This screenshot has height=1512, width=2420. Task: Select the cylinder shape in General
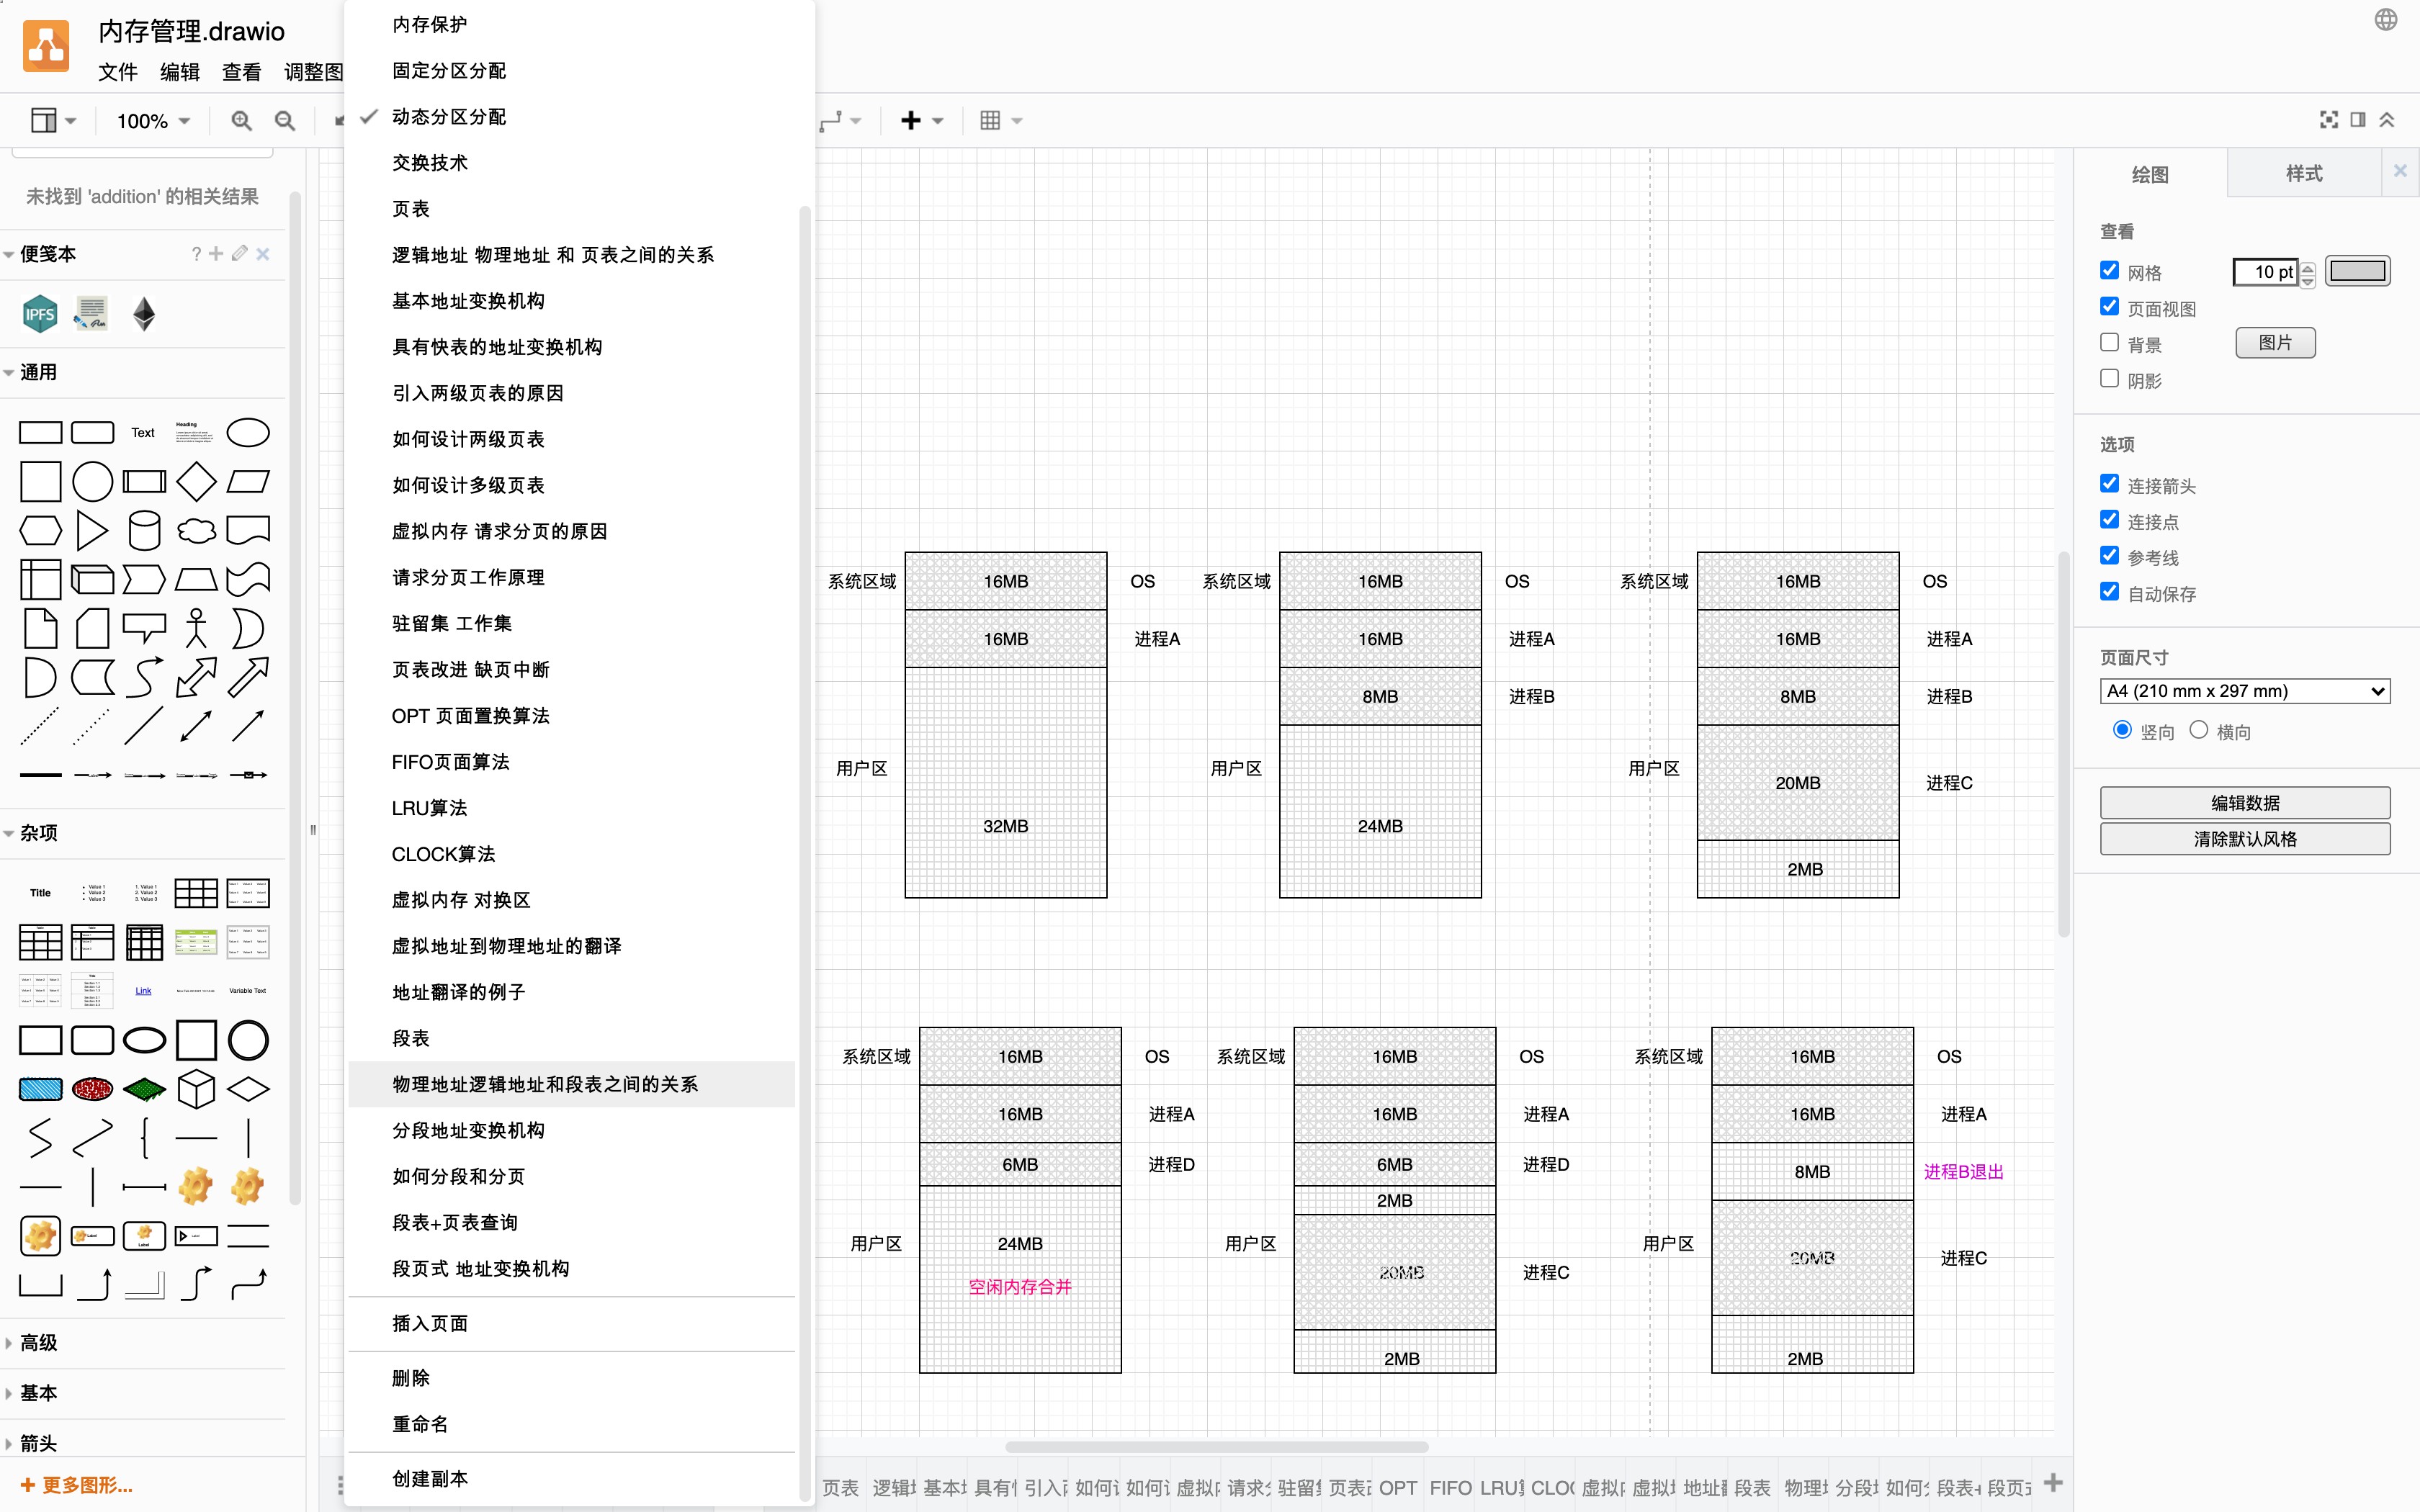pos(144,530)
